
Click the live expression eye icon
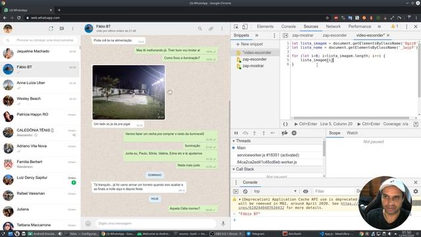(305, 192)
